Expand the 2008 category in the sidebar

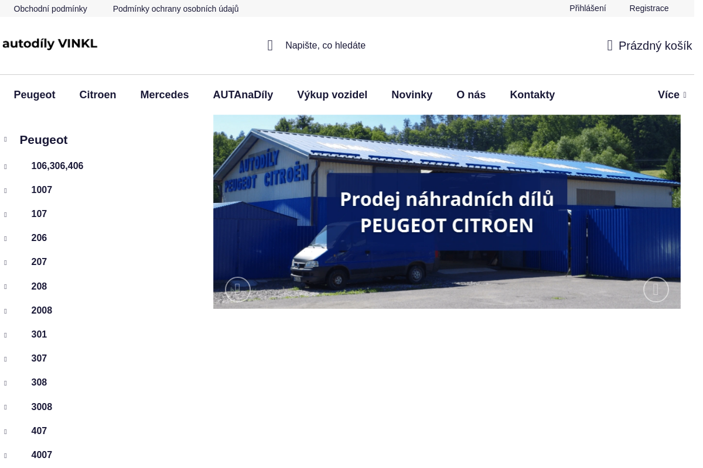coord(5,311)
